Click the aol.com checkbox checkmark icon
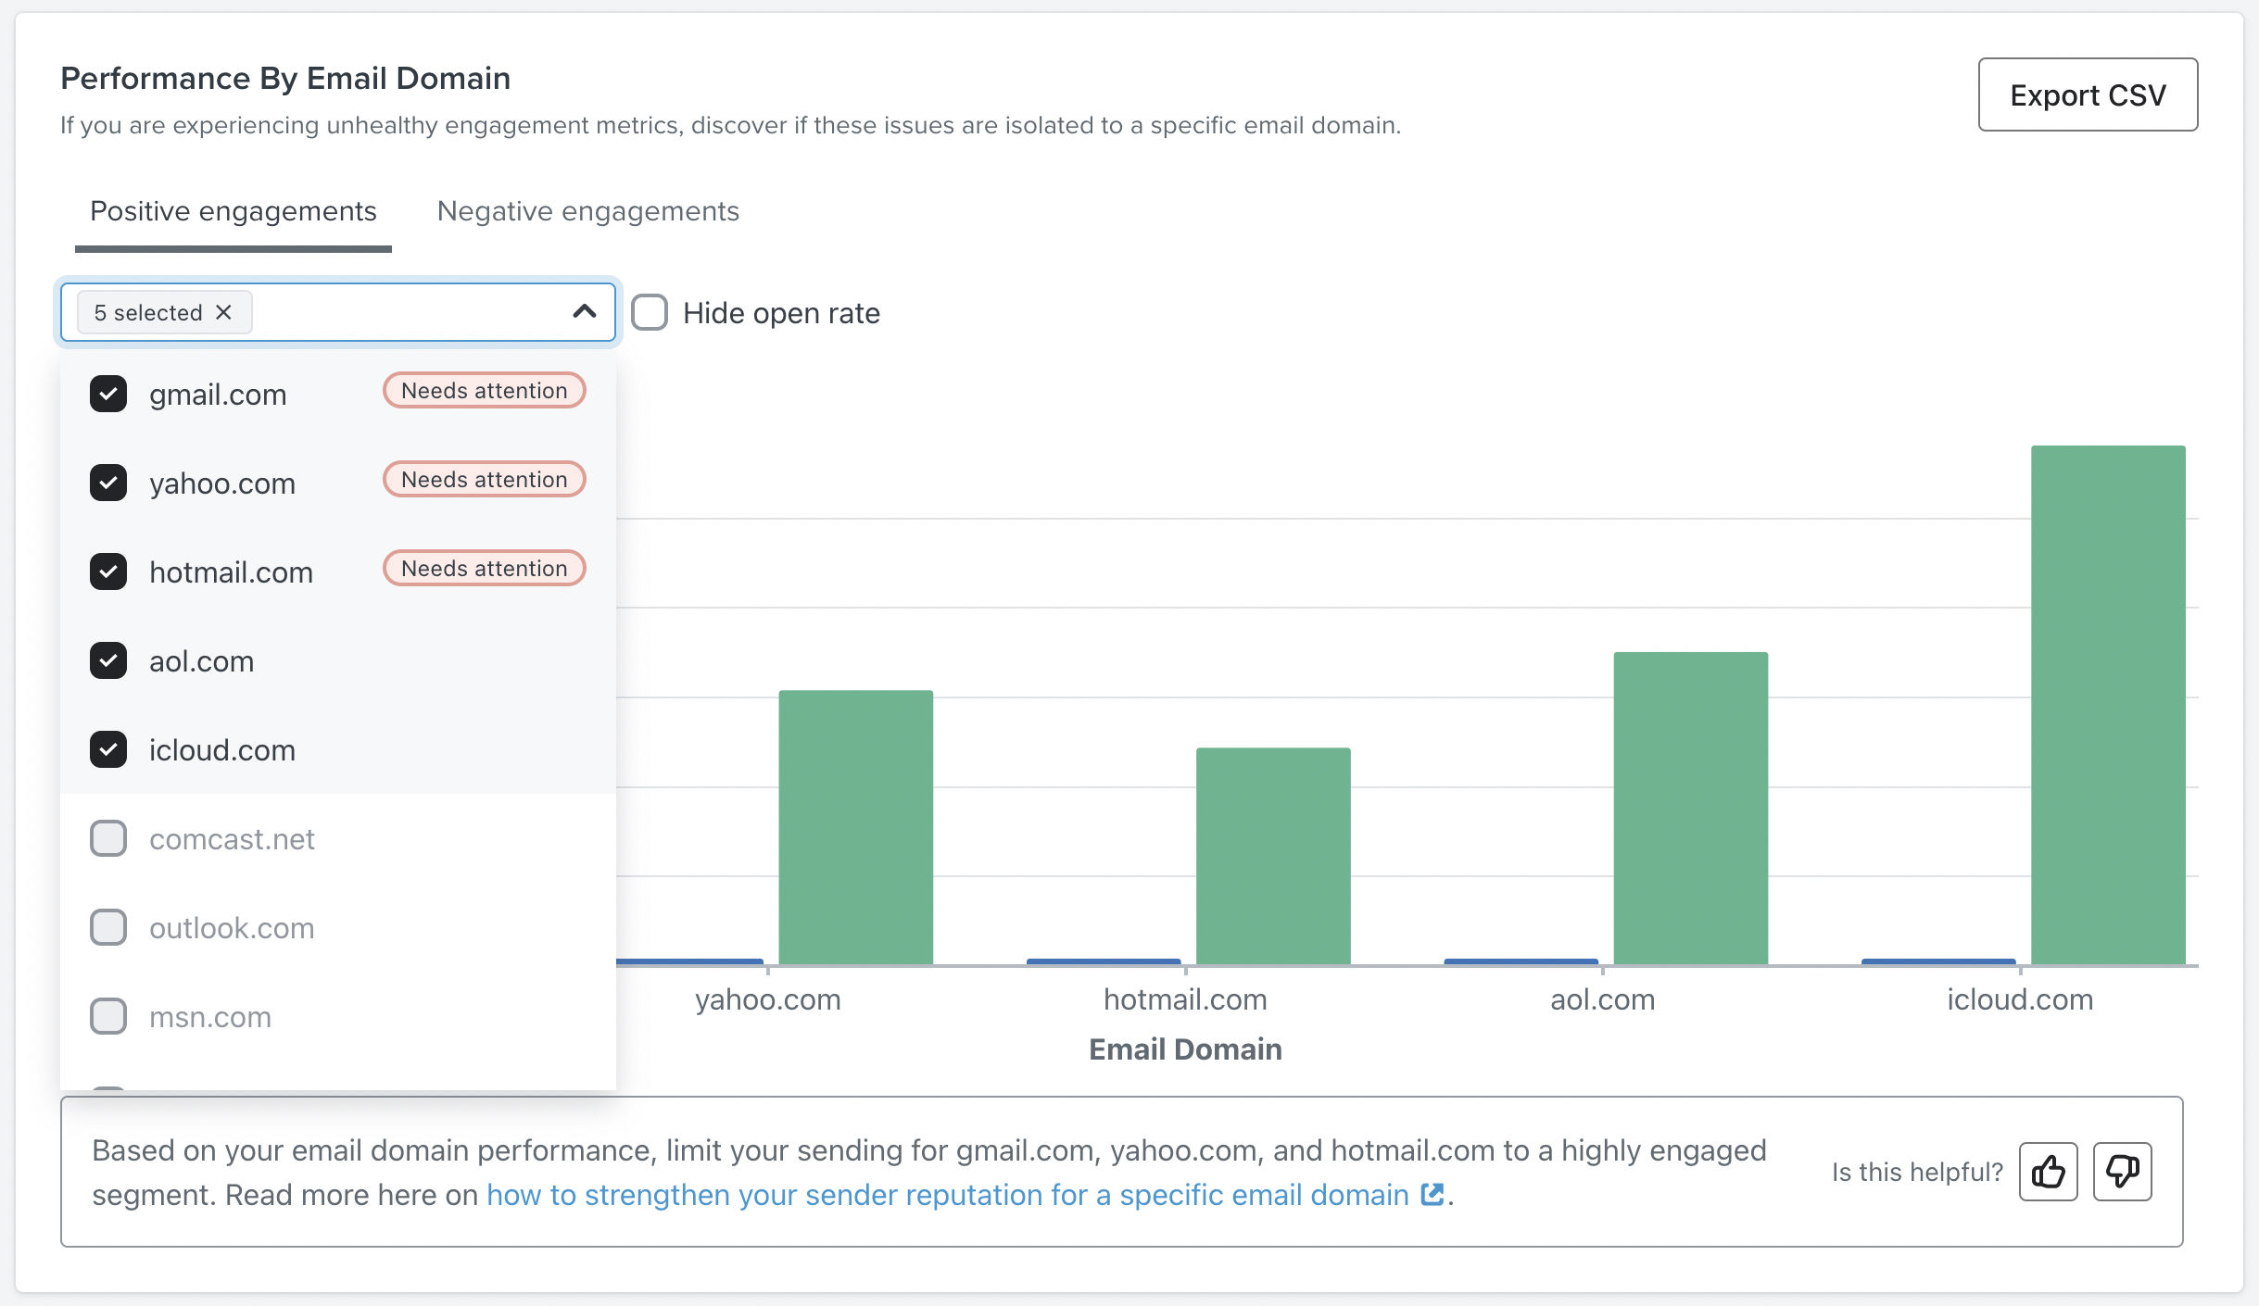This screenshot has height=1306, width=2259. (x=108, y=659)
